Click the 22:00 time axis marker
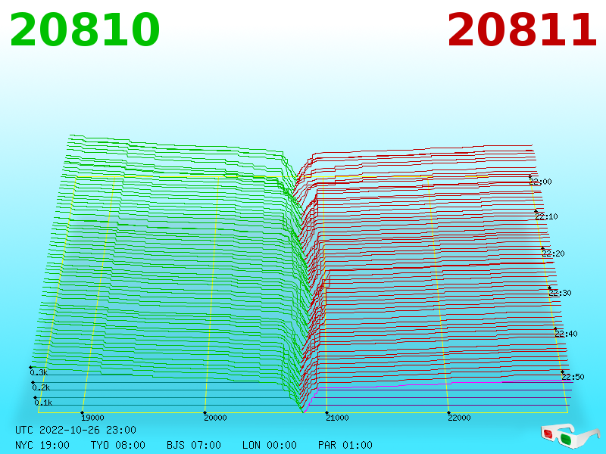Screen dimensions: 606x454 click(x=540, y=182)
